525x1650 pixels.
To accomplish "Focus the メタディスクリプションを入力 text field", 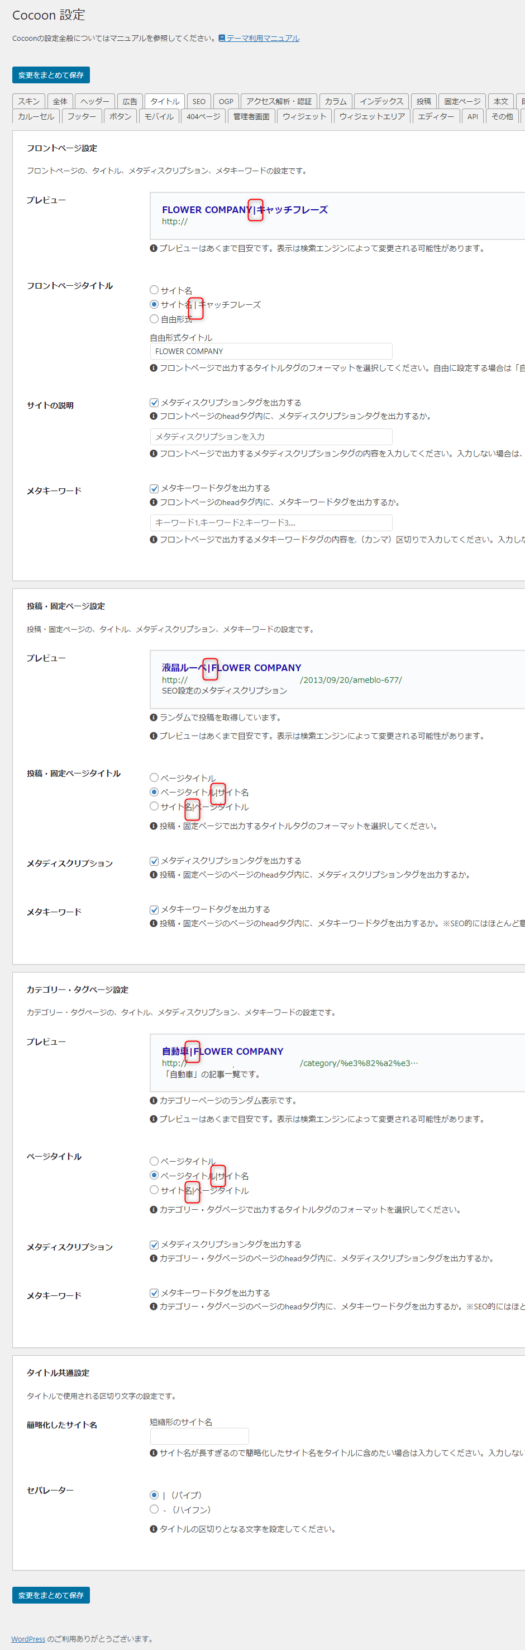I will [x=270, y=436].
